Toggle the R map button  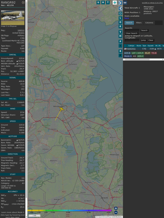[120, 51]
